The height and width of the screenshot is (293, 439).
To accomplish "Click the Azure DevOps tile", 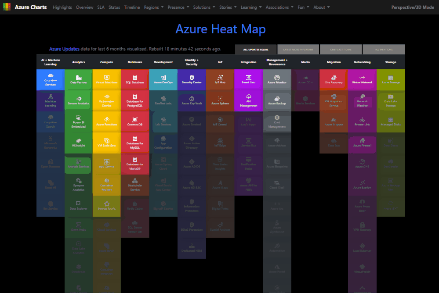I will point(163,80).
